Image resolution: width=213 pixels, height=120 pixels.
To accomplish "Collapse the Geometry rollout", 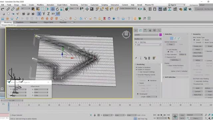I will pos(197,34).
